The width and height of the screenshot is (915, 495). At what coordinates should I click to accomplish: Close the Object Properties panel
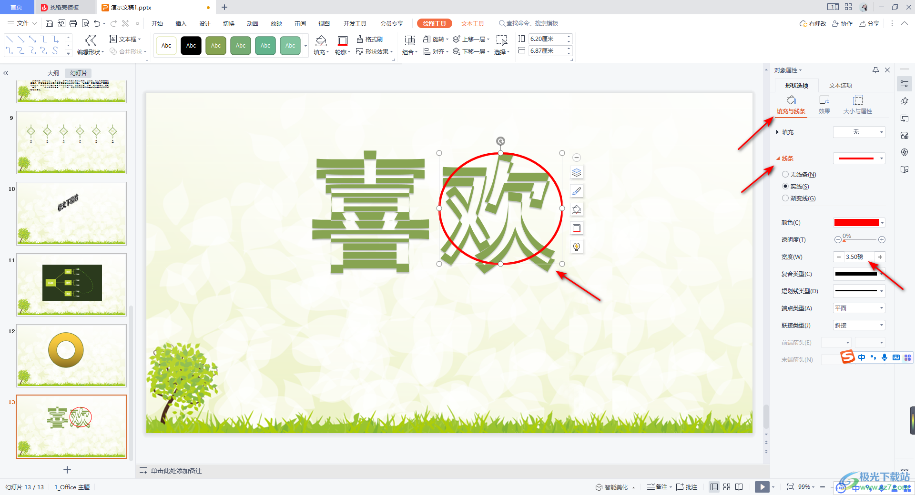[x=887, y=70]
